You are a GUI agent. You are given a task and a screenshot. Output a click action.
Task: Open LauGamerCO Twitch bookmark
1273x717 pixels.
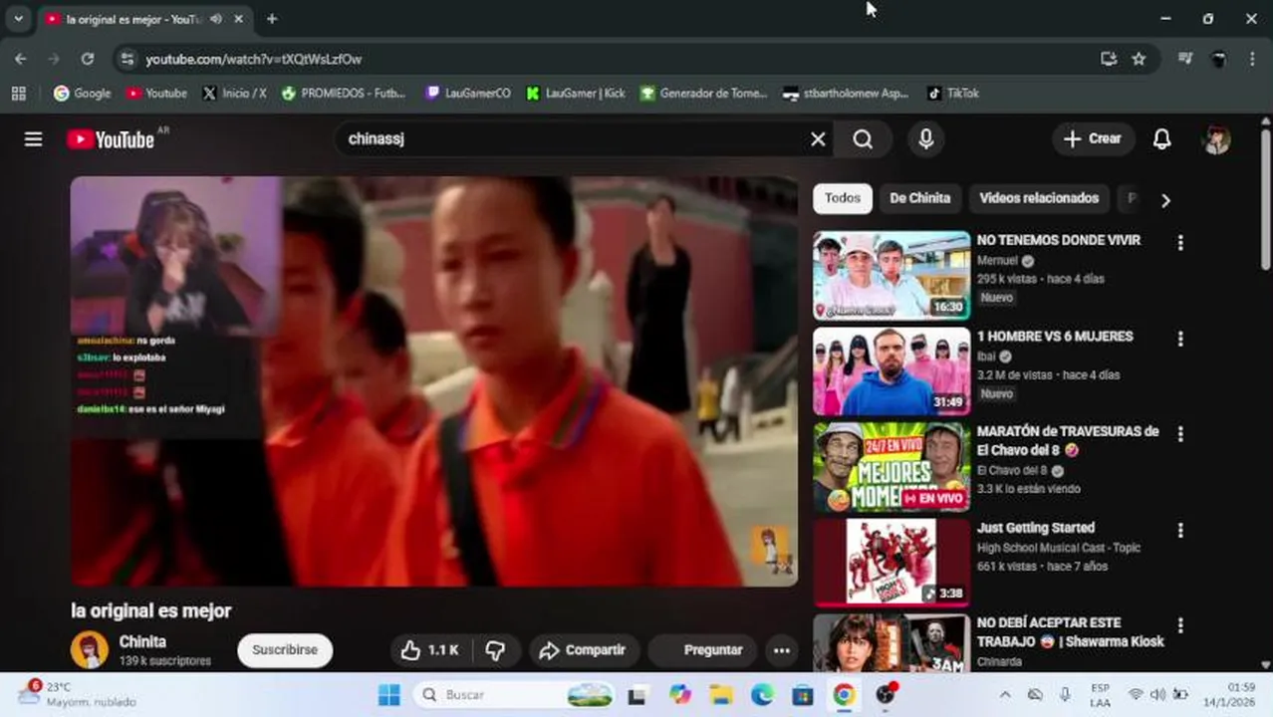468,93
